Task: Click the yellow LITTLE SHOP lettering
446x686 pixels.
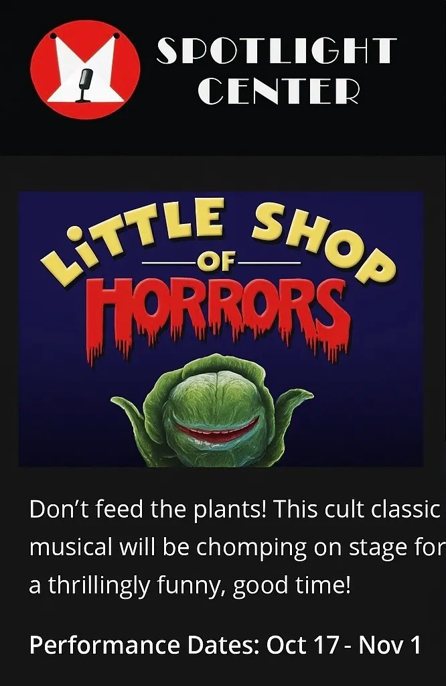Action: [218, 241]
